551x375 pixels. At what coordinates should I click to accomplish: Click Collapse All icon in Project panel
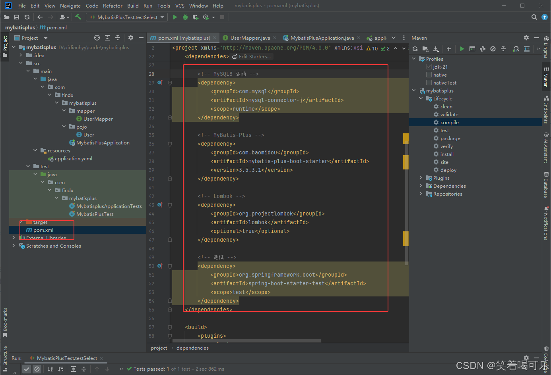118,38
